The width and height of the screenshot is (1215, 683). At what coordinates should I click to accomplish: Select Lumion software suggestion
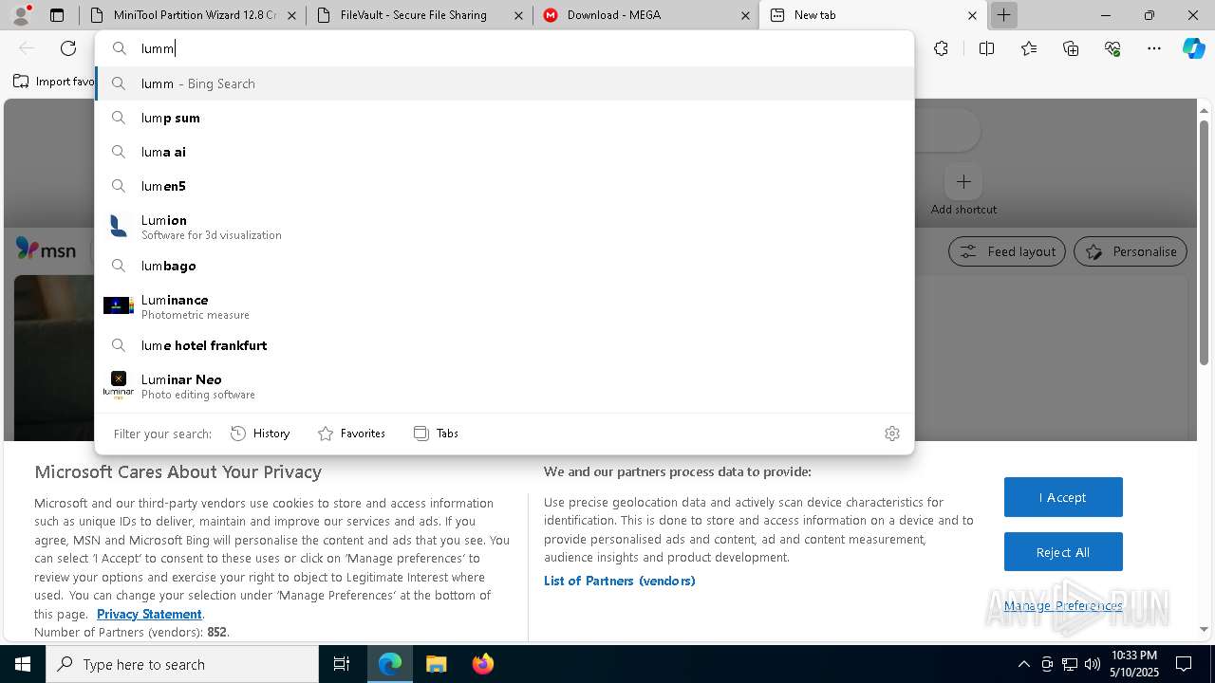[505, 227]
